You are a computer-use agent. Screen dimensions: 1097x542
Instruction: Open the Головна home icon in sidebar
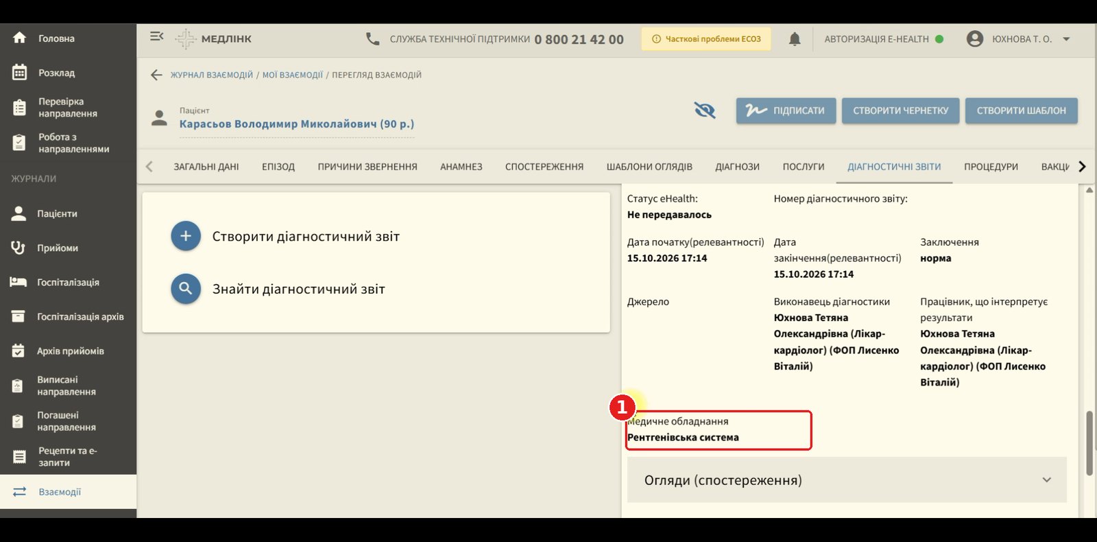coord(19,38)
